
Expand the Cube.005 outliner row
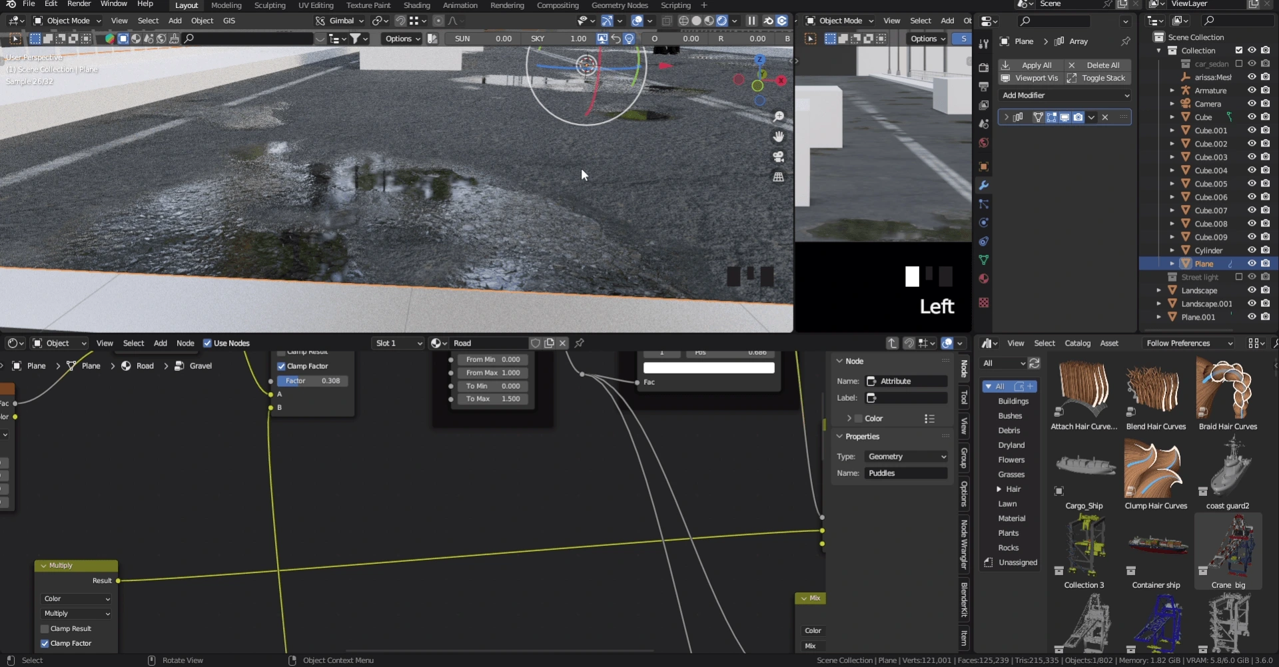pyautogui.click(x=1172, y=184)
